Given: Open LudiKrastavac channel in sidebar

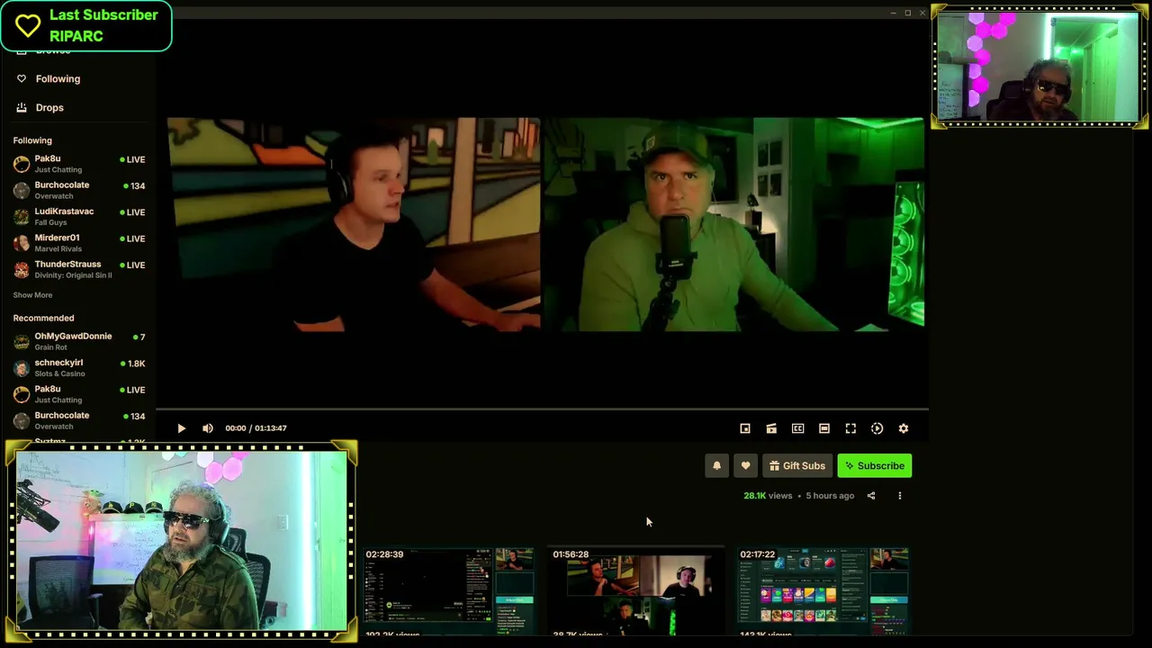Looking at the screenshot, I should tap(78, 216).
